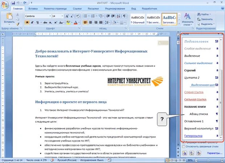225x163 pixels.
Task: Click the New Style button in Styles pane
Action: click(185, 153)
